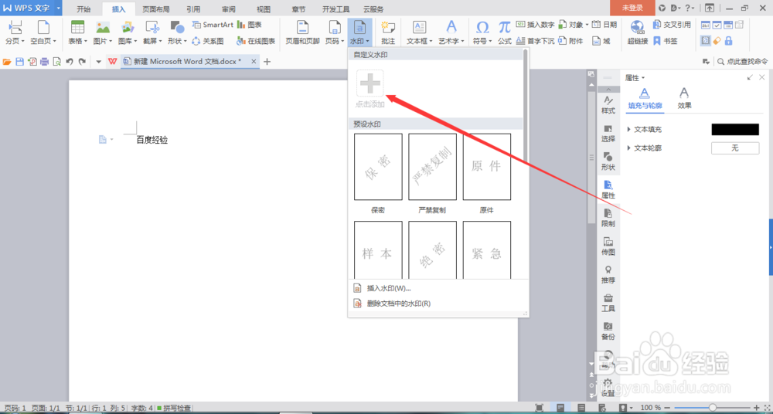Insert a SmartArt graphic

(213, 25)
